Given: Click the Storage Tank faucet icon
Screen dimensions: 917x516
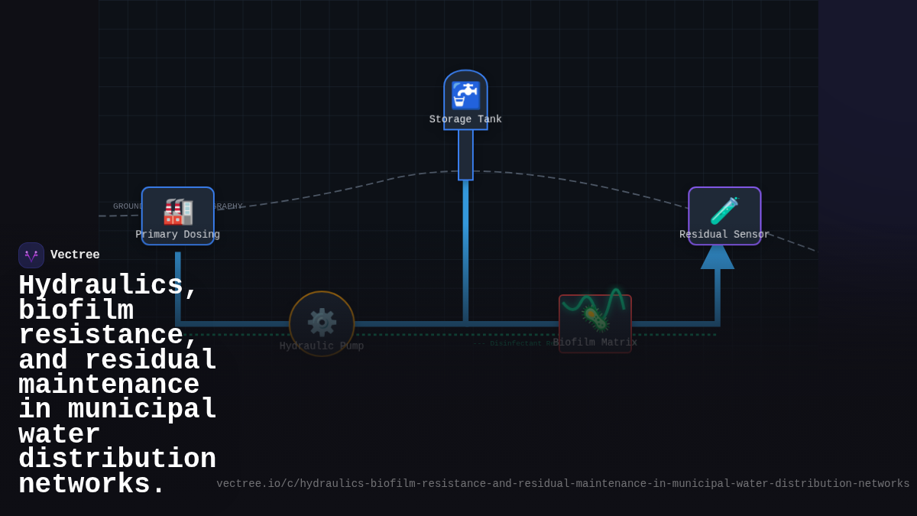Looking at the screenshot, I should (x=465, y=96).
